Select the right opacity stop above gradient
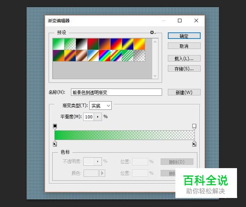The image size is (246, 207). (194, 127)
